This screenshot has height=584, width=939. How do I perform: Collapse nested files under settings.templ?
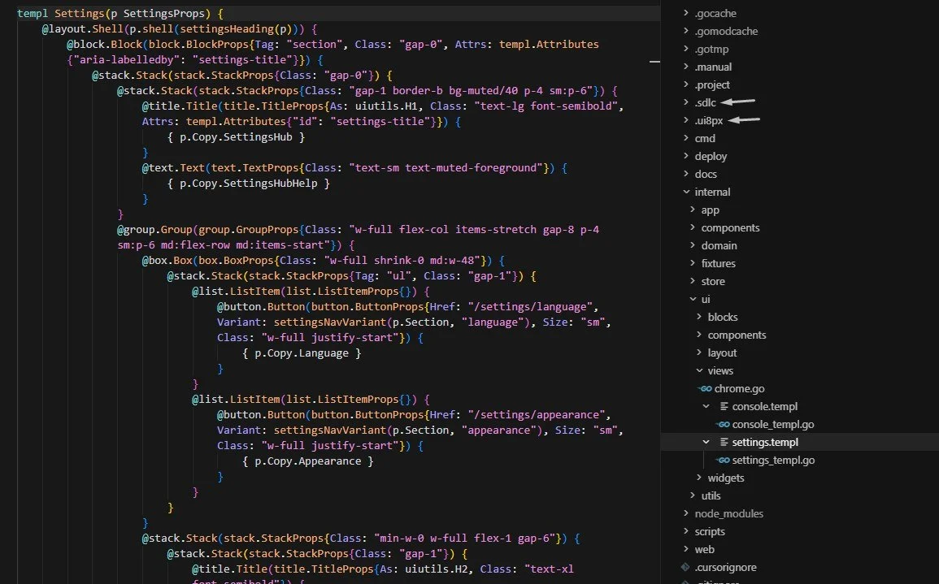point(706,443)
